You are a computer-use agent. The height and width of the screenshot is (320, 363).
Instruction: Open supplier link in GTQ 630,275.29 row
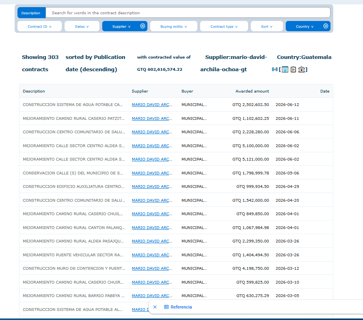pos(152,295)
